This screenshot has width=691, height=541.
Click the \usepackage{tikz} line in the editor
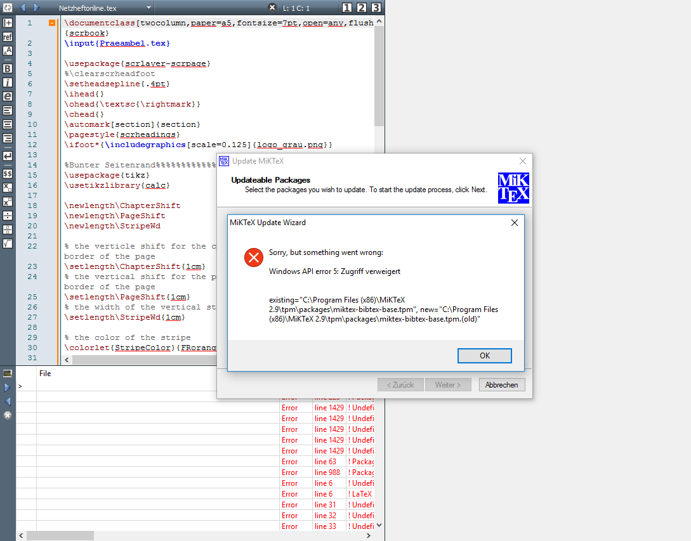click(x=107, y=175)
